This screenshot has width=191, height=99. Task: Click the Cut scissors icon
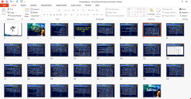(x=8, y=9)
